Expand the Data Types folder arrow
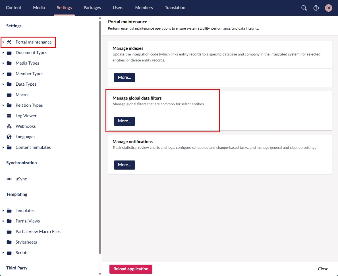The height and width of the screenshot is (276, 338). click(3, 84)
